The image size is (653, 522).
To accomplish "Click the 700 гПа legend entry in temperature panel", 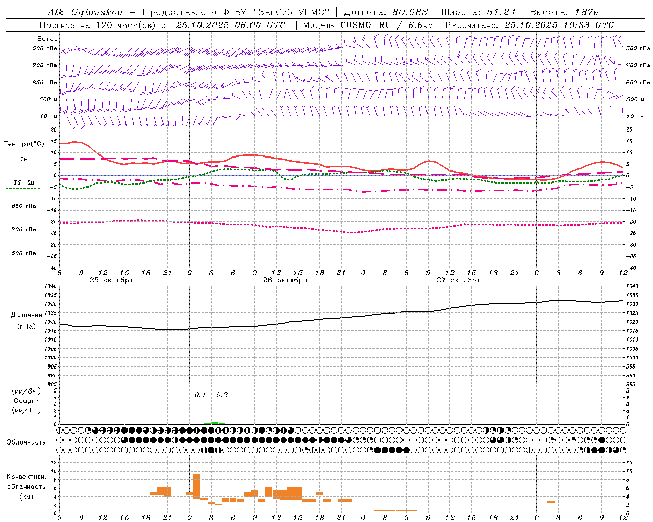I will [x=23, y=232].
